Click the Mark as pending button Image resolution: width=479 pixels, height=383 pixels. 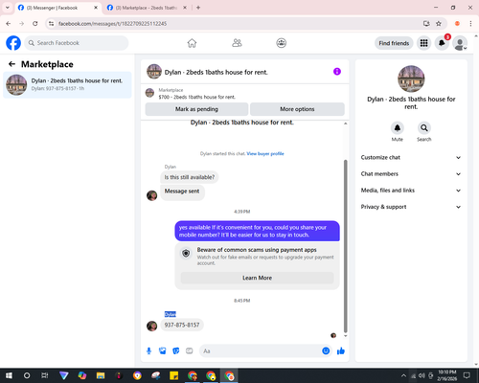pyautogui.click(x=196, y=109)
